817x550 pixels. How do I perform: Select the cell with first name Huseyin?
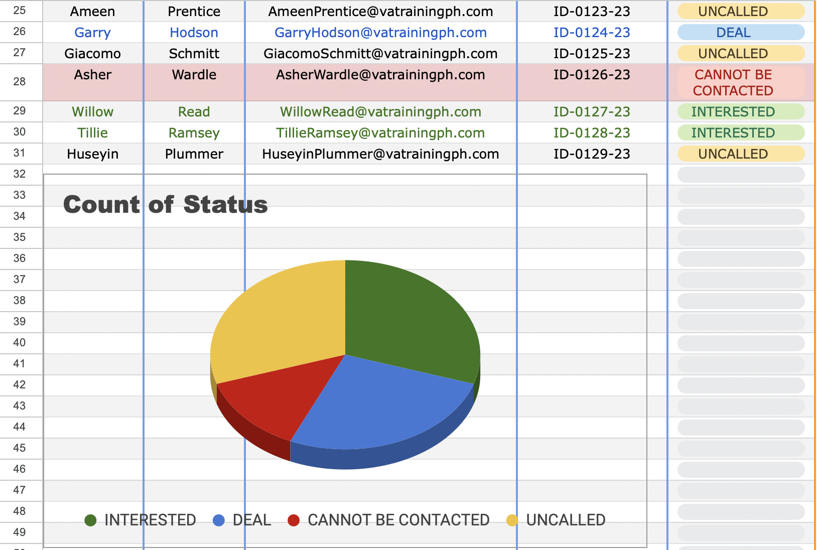93,154
